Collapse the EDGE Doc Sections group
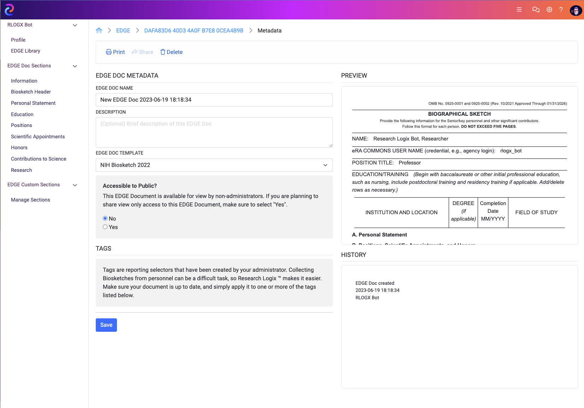Screen dimensions: 584x408 [x=75, y=66]
